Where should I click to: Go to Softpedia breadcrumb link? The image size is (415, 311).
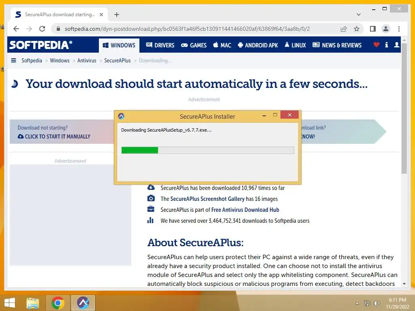click(32, 61)
